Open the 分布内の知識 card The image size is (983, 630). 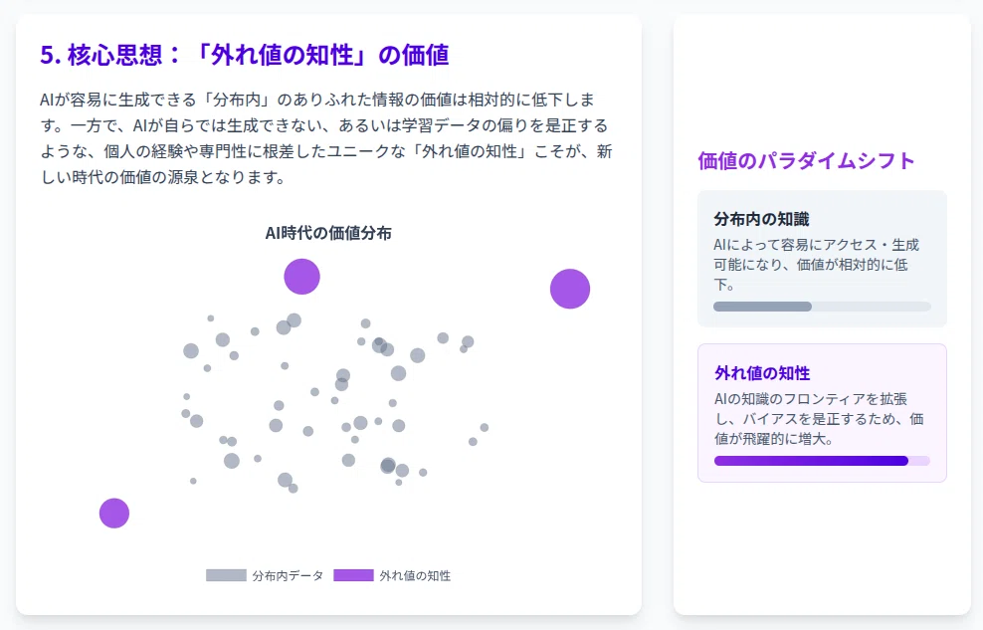click(822, 259)
